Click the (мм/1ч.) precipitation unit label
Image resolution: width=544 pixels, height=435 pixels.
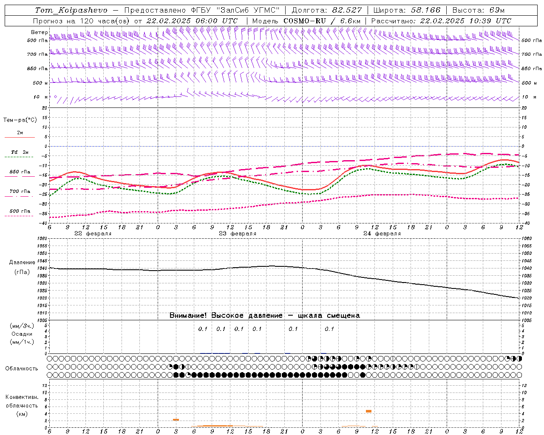tap(22, 342)
